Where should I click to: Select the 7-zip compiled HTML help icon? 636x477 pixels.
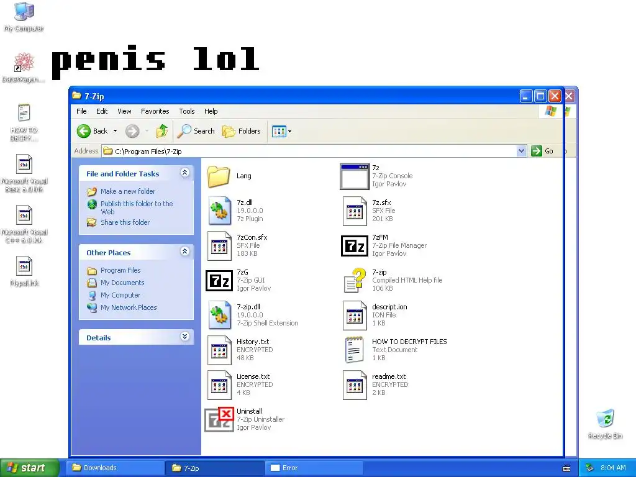click(355, 280)
